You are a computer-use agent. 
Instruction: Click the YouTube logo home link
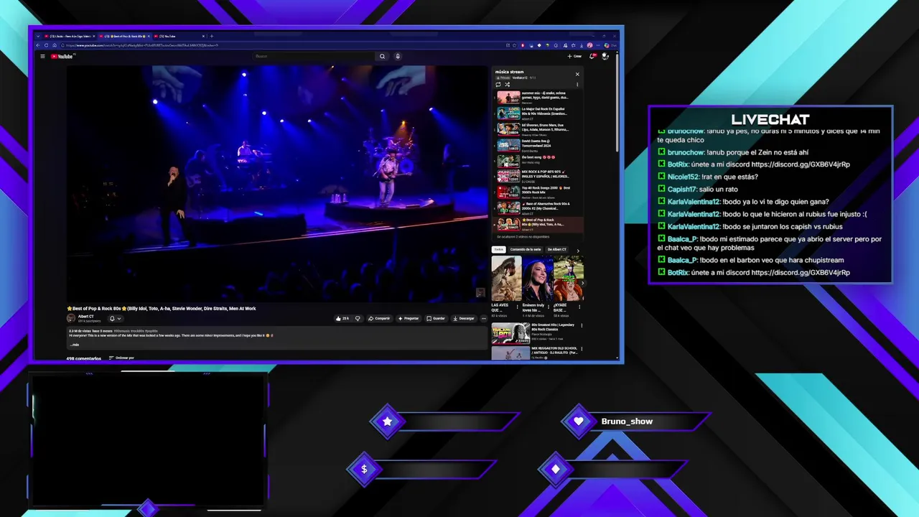pyautogui.click(x=62, y=56)
